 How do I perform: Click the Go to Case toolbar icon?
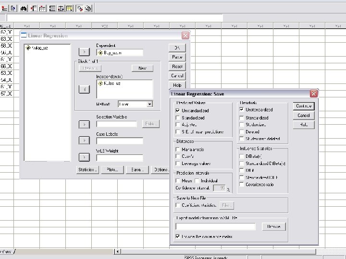point(4,8)
